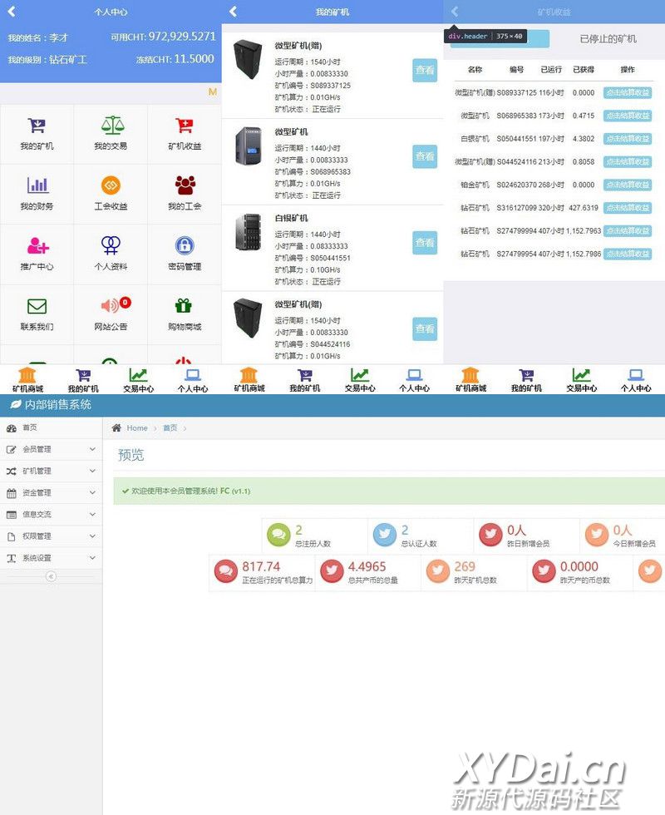Click 查看 for 白银矿机 S050441551
The width and height of the screenshot is (665, 815).
coord(425,243)
